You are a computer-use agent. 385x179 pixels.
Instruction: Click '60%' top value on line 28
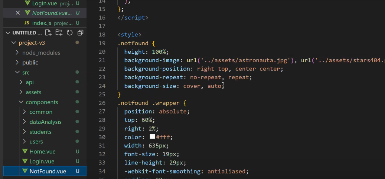[147, 120]
